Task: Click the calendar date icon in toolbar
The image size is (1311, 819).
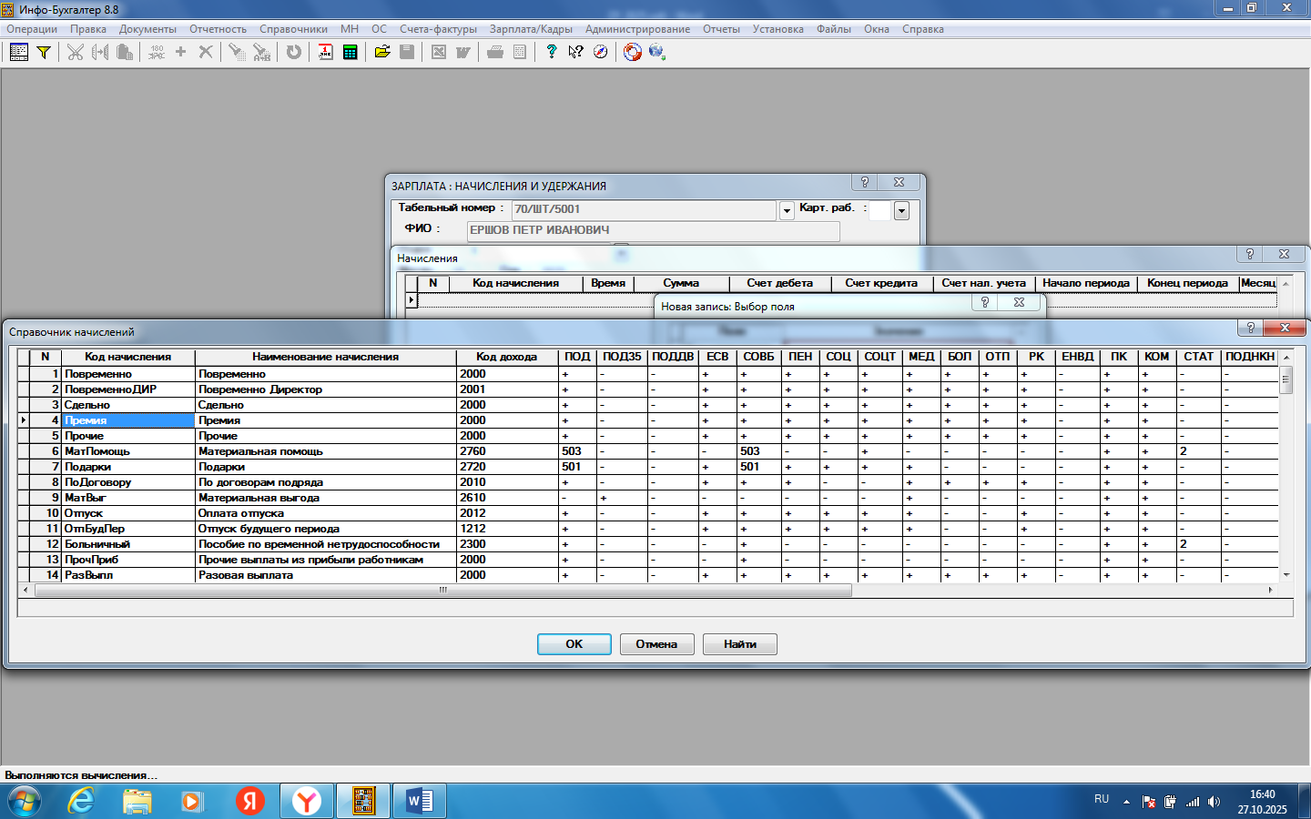Action: (x=325, y=52)
